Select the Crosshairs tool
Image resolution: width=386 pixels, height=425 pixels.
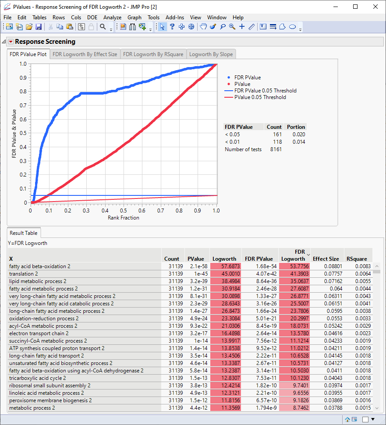click(242, 27)
